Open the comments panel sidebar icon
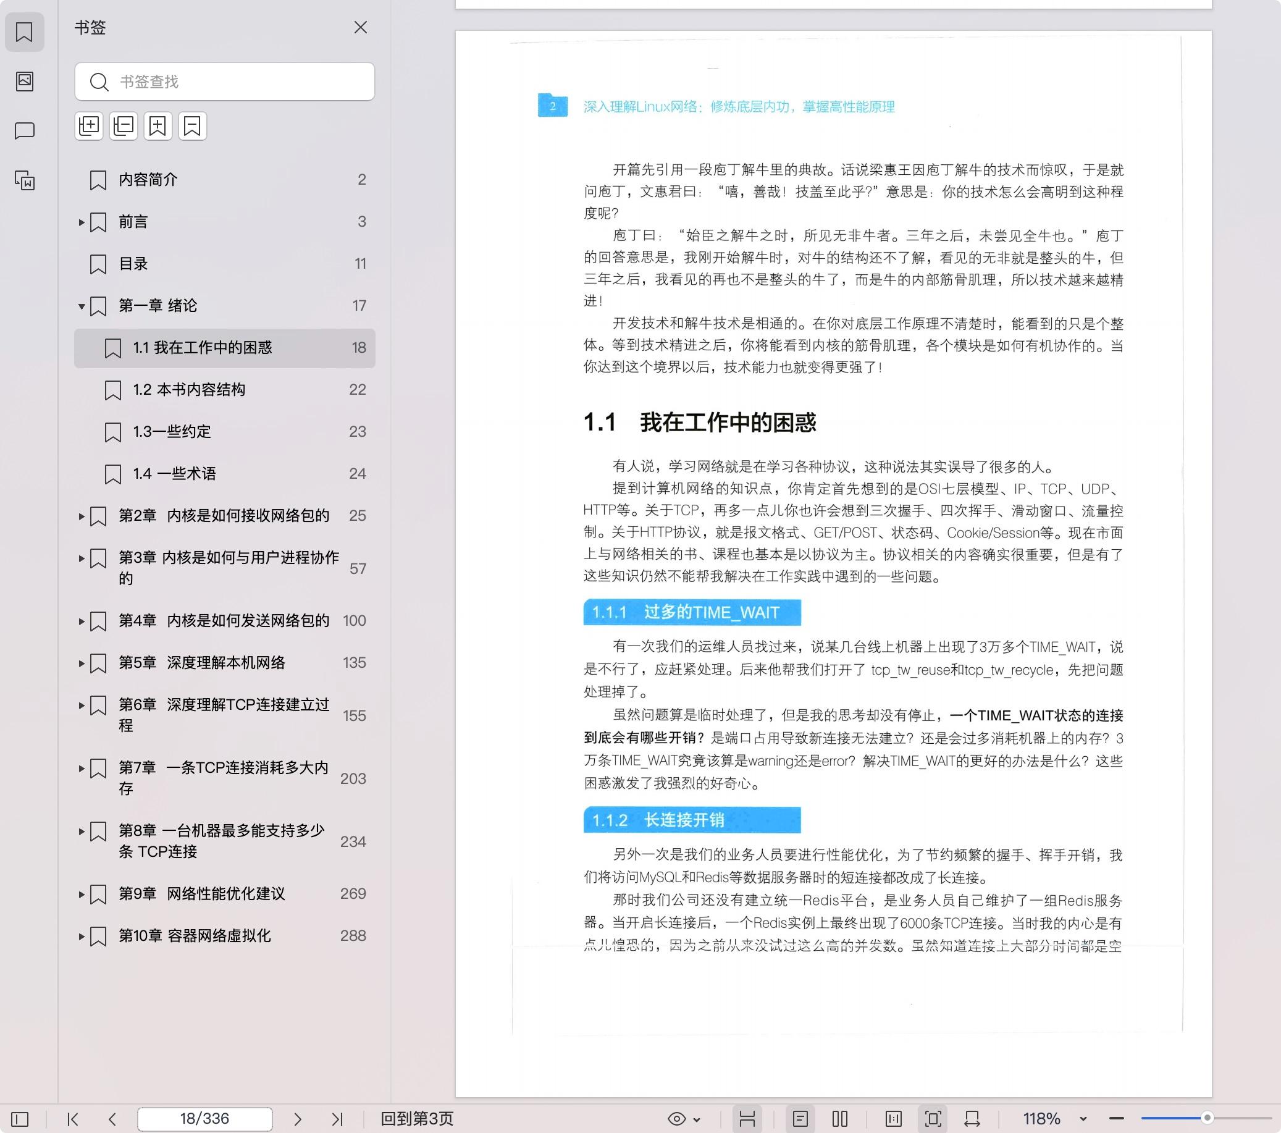 [x=25, y=130]
